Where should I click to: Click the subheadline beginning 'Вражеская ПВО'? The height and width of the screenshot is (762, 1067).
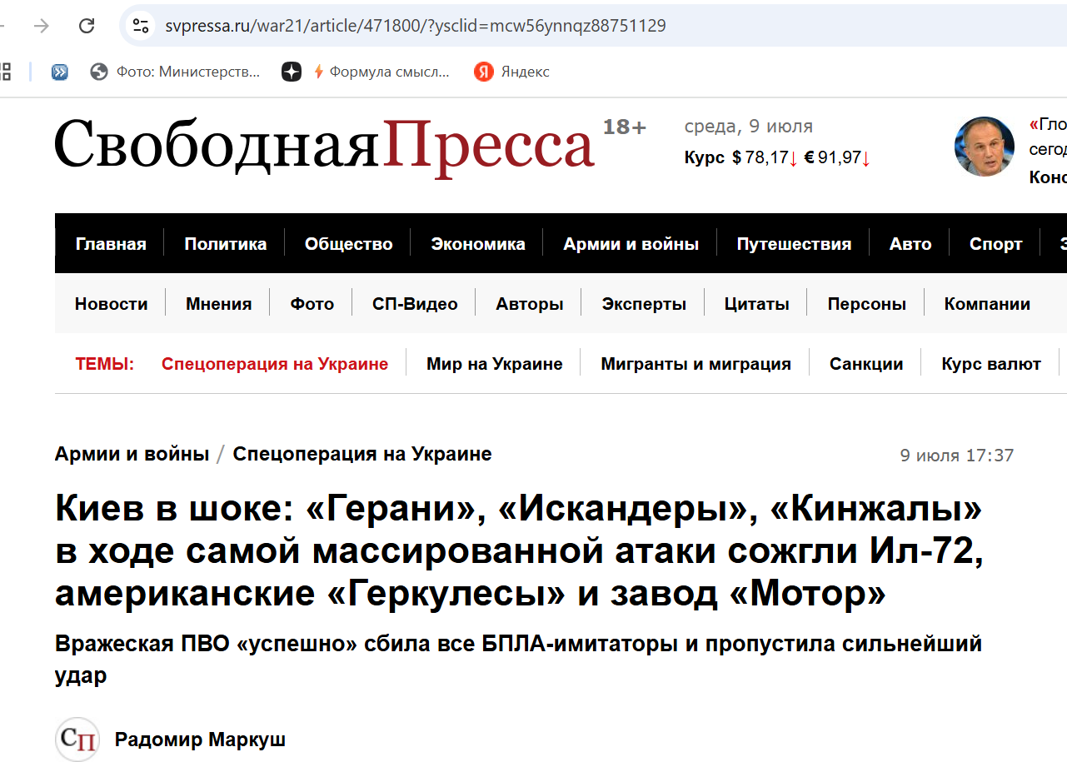[518, 659]
